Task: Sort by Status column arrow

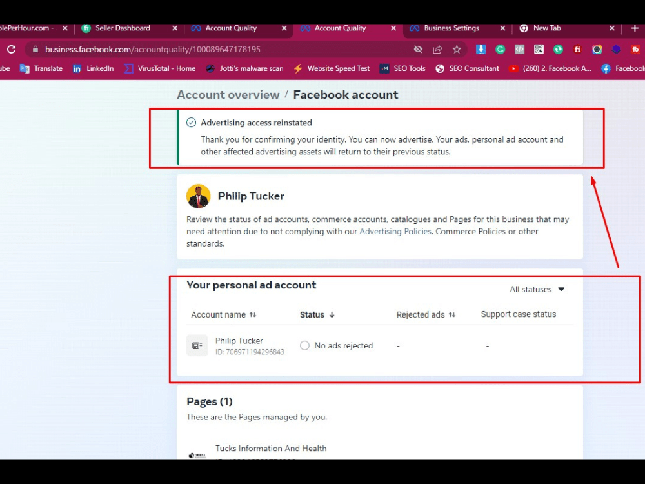Action: (x=332, y=314)
